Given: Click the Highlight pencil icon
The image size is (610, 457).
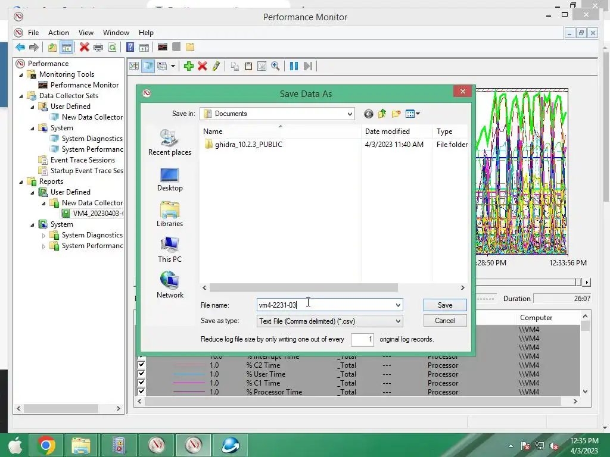Looking at the screenshot, I should [216, 66].
